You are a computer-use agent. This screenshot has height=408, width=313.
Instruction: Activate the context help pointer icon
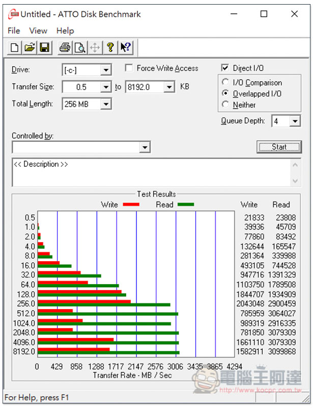click(x=125, y=48)
